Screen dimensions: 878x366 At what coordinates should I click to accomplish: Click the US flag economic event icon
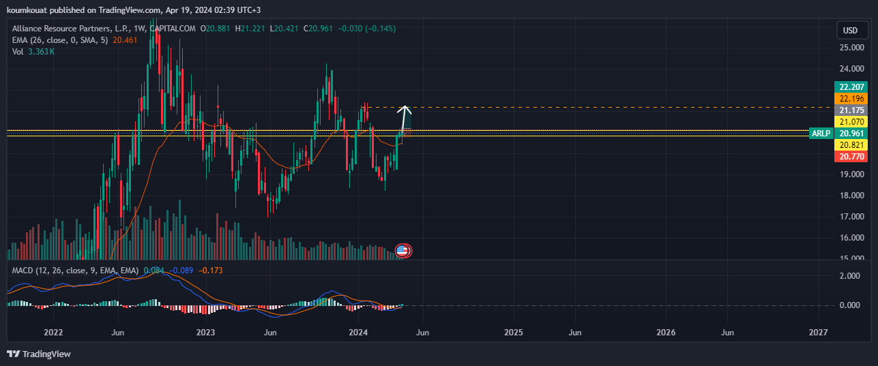pos(403,250)
